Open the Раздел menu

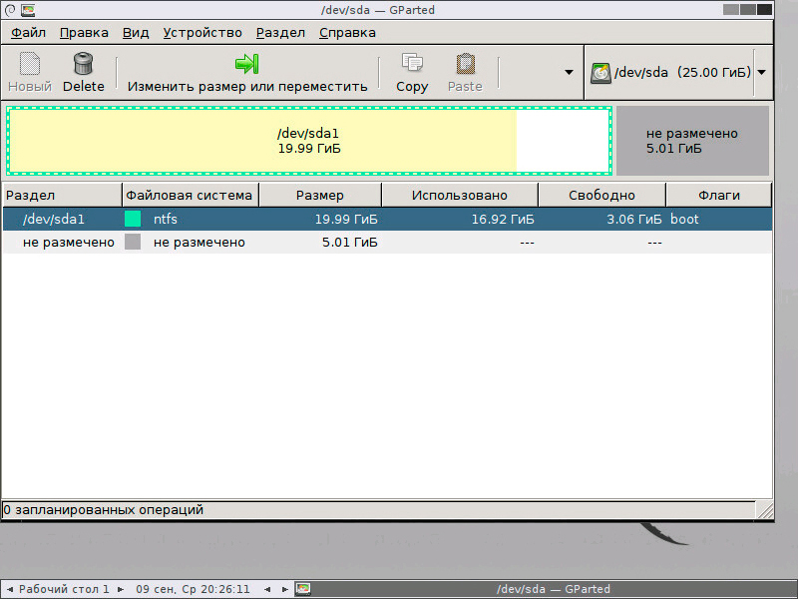[280, 33]
